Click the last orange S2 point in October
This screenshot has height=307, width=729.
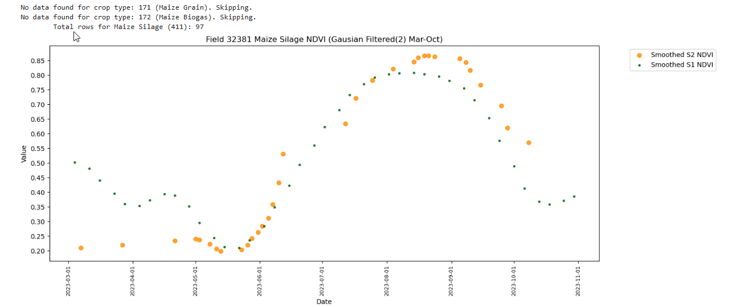[x=529, y=142]
